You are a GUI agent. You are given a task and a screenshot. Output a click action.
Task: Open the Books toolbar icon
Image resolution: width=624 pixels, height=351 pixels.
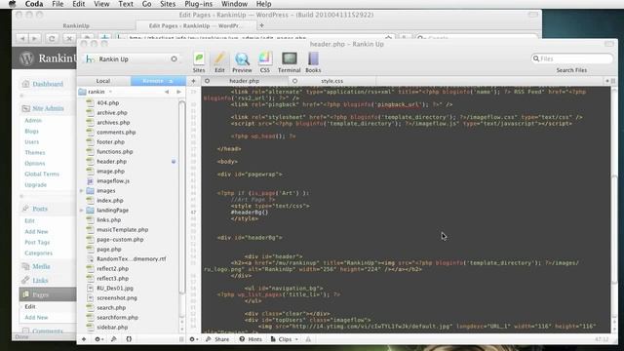point(313,62)
